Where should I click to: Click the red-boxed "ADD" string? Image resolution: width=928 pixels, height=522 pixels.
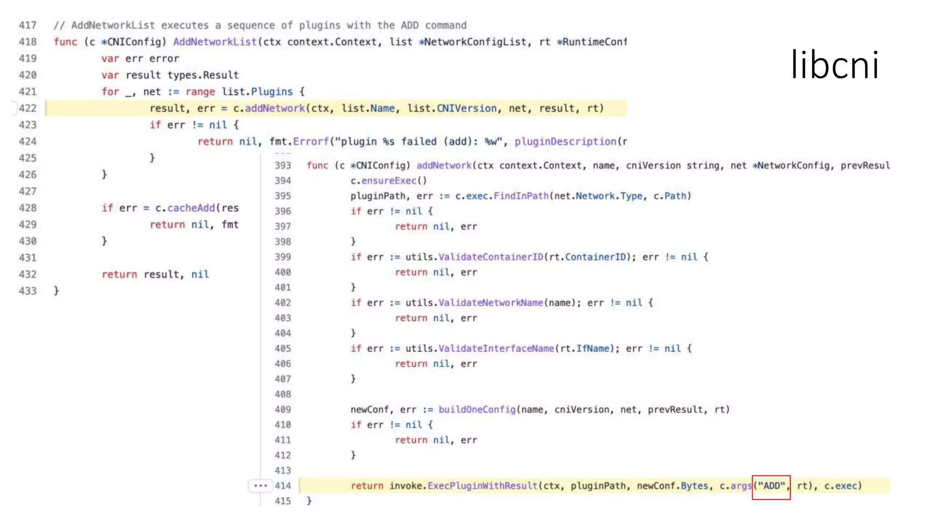coord(771,486)
